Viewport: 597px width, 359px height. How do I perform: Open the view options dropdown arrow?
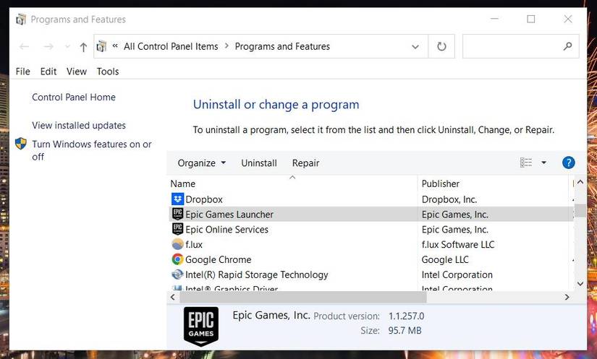[543, 163]
